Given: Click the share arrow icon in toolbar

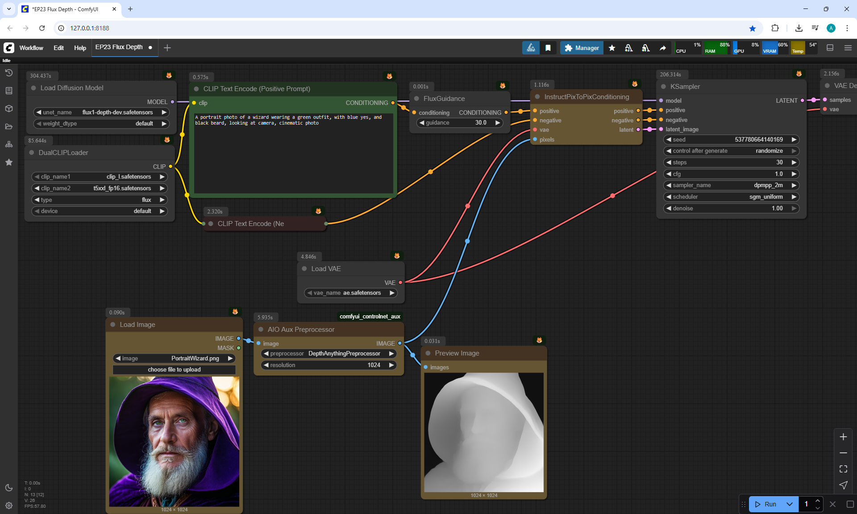Looking at the screenshot, I should [663, 48].
